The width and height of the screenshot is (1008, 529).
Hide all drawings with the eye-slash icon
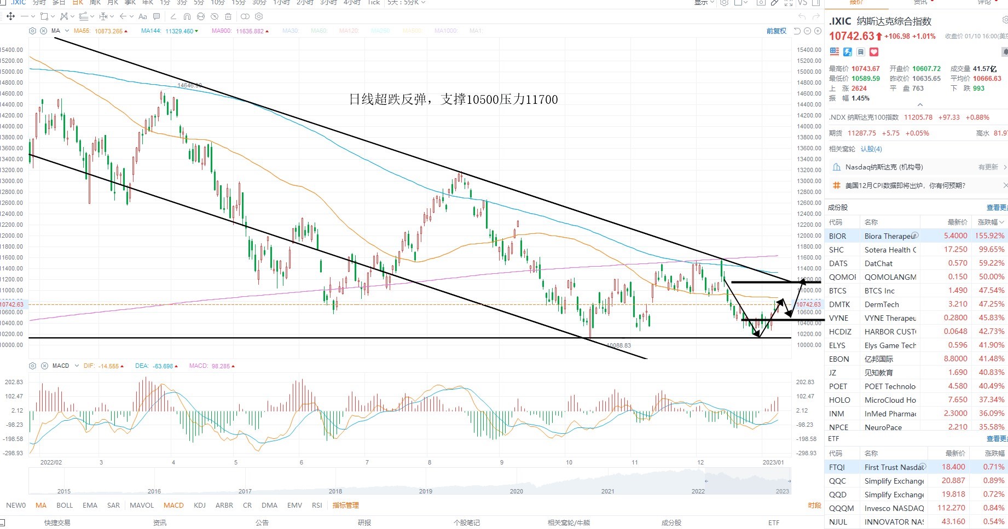215,16
